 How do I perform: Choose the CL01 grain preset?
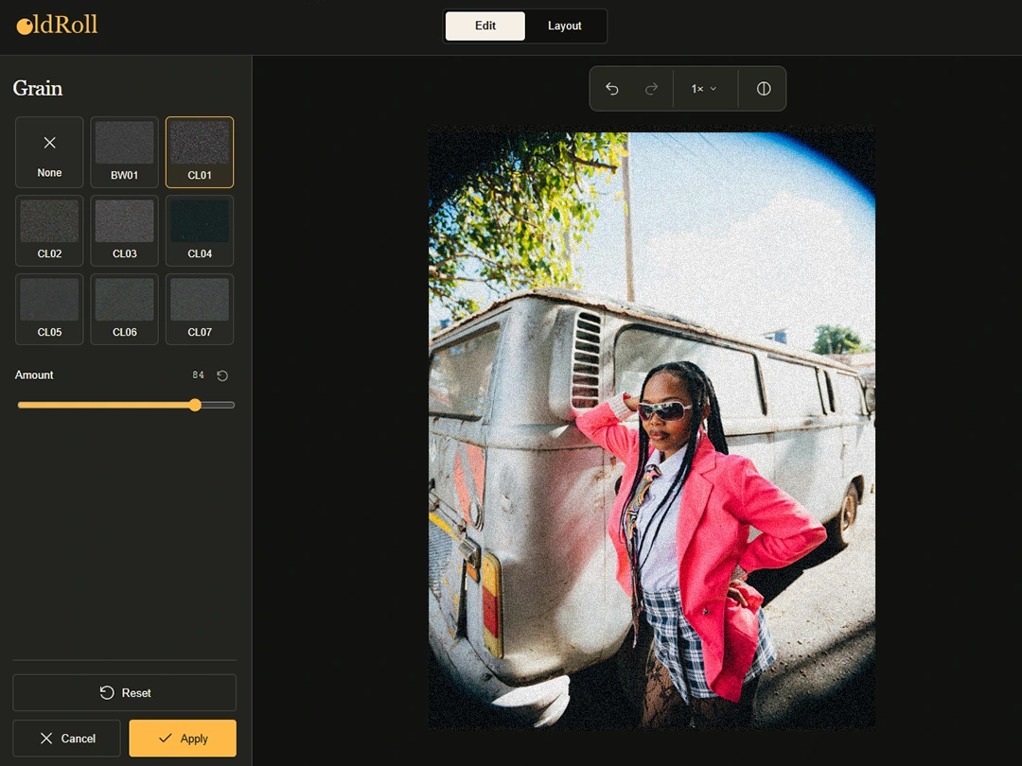(200, 152)
